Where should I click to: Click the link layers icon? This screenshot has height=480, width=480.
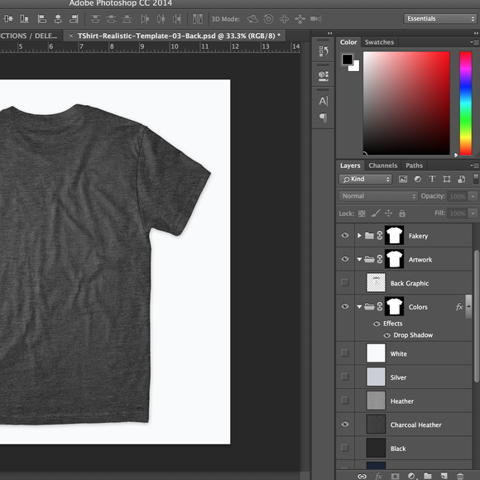coord(362,476)
